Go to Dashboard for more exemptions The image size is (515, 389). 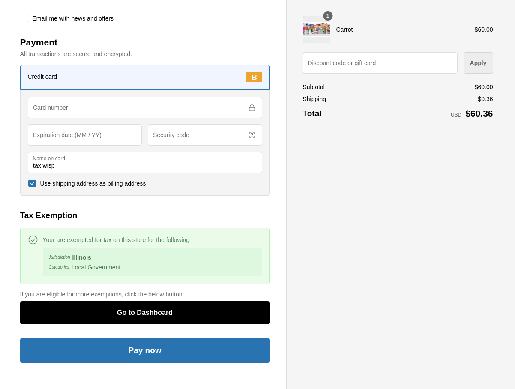pos(145,313)
